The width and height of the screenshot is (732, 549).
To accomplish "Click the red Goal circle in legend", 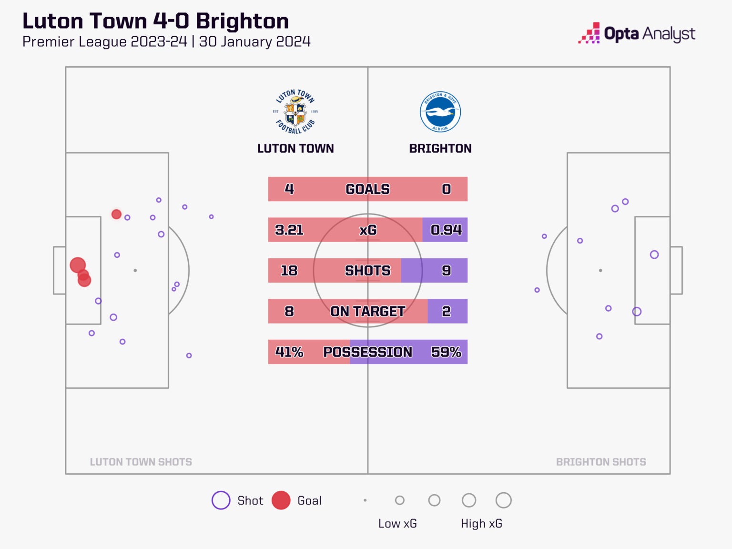I will (x=281, y=500).
